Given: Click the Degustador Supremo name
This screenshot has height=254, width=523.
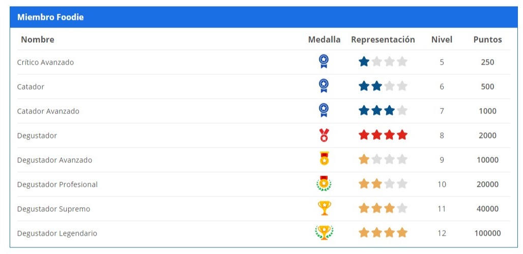Looking at the screenshot, I should pos(54,209).
